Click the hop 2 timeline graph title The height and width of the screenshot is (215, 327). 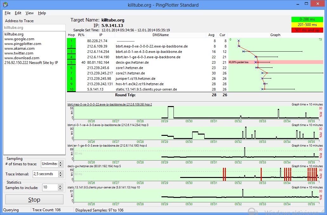click(x=110, y=104)
